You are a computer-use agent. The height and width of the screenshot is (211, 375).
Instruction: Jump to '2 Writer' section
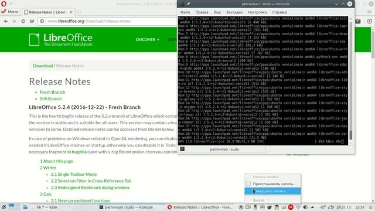48,168
